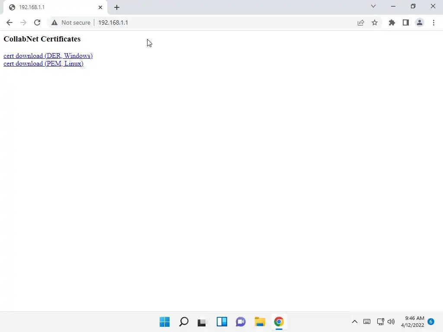Image resolution: width=443 pixels, height=332 pixels.
Task: Open the Chrome profile avatar
Action: point(420,22)
